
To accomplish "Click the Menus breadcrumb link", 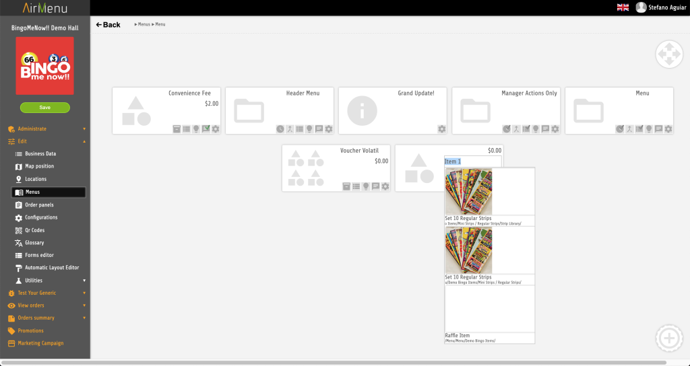I will point(144,25).
